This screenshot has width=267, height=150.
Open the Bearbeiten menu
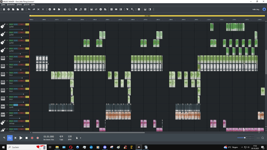11,5
